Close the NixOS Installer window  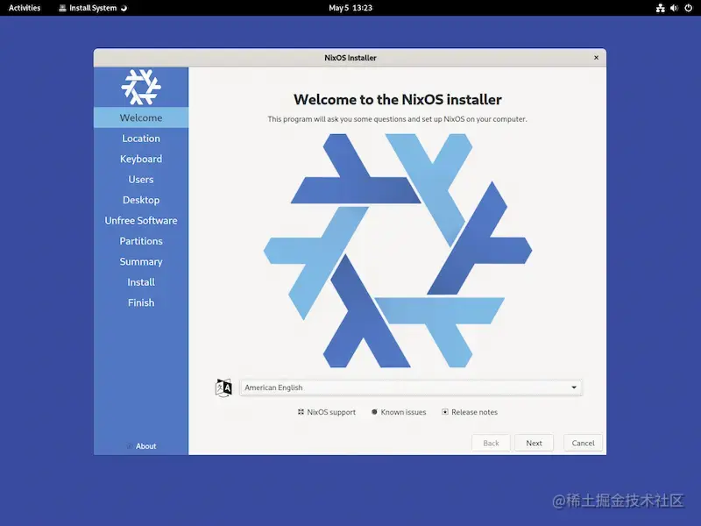click(596, 58)
